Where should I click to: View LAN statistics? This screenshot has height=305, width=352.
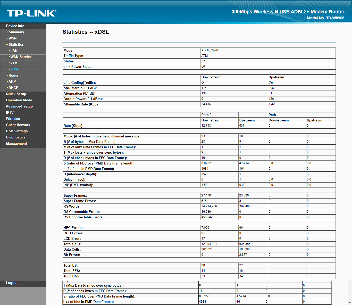click(x=14, y=51)
